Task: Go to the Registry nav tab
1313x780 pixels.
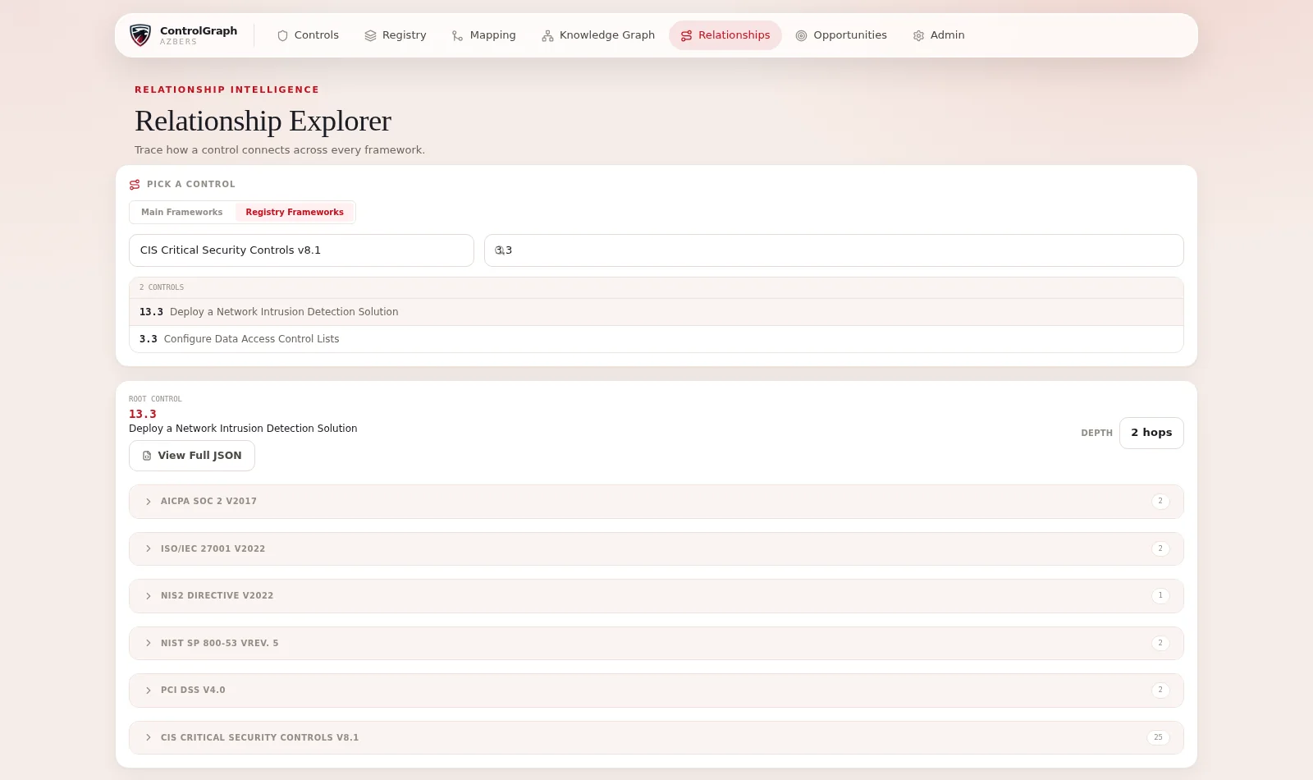Action: [396, 35]
